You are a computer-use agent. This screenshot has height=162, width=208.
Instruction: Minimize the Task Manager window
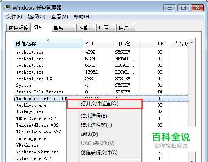(170, 8)
